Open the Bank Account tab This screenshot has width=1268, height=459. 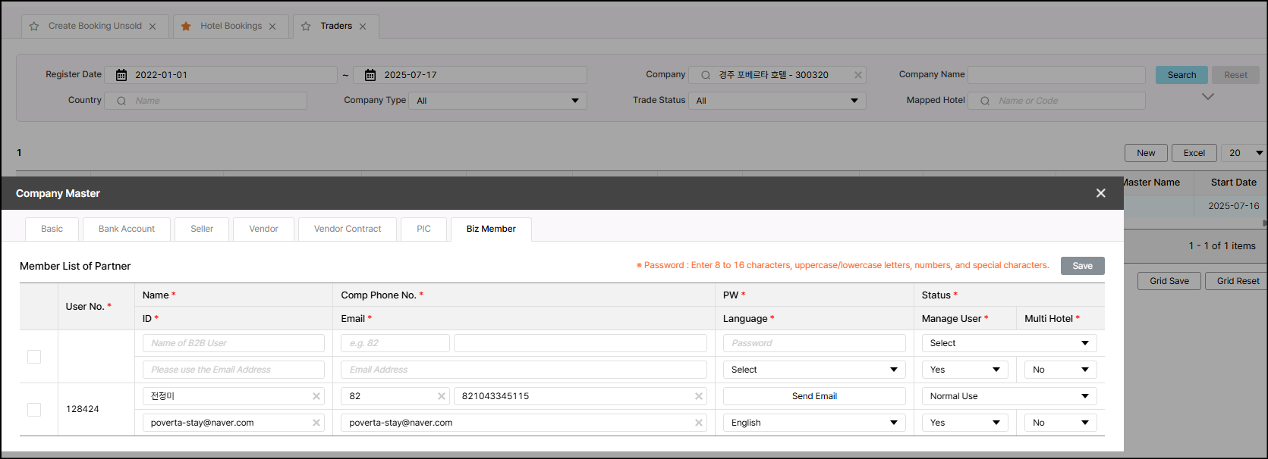127,229
